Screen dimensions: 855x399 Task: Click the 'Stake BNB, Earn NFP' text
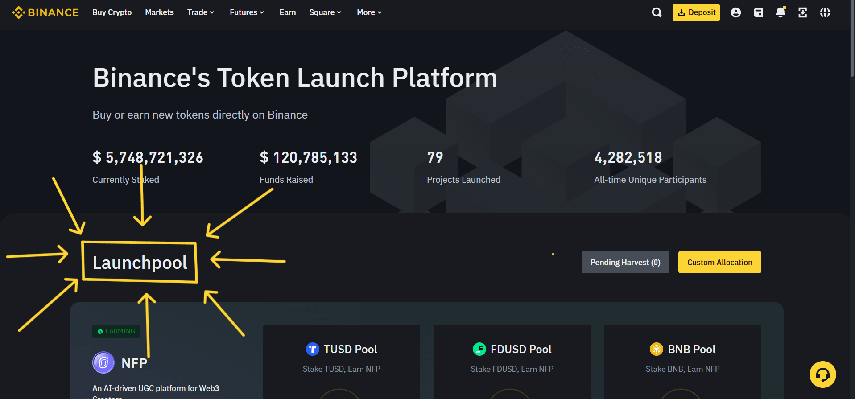[683, 369]
